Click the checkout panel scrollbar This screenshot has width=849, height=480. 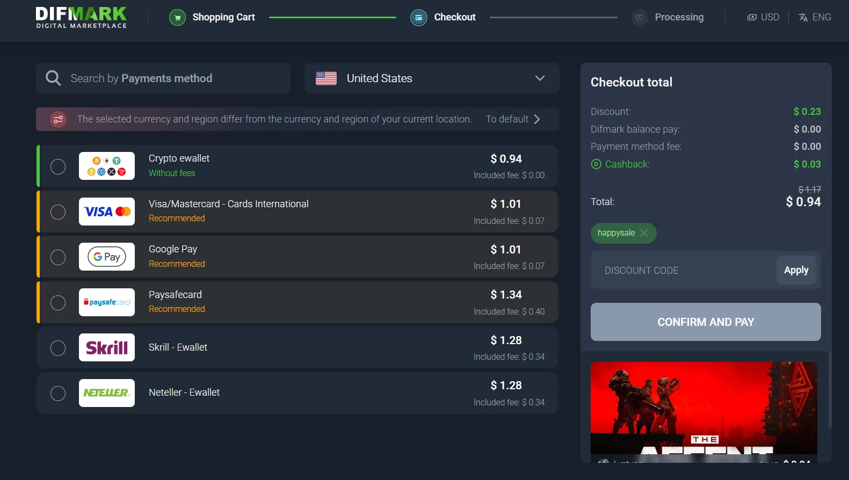pos(830,389)
